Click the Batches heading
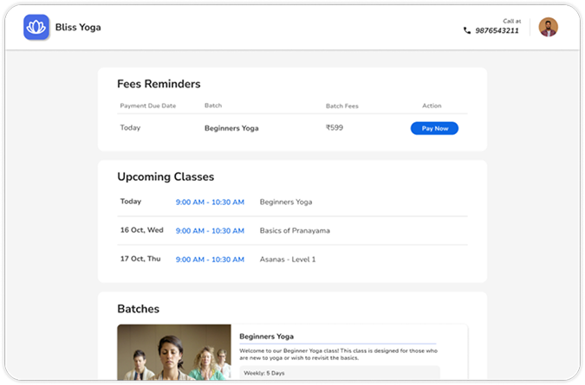 pyautogui.click(x=138, y=309)
